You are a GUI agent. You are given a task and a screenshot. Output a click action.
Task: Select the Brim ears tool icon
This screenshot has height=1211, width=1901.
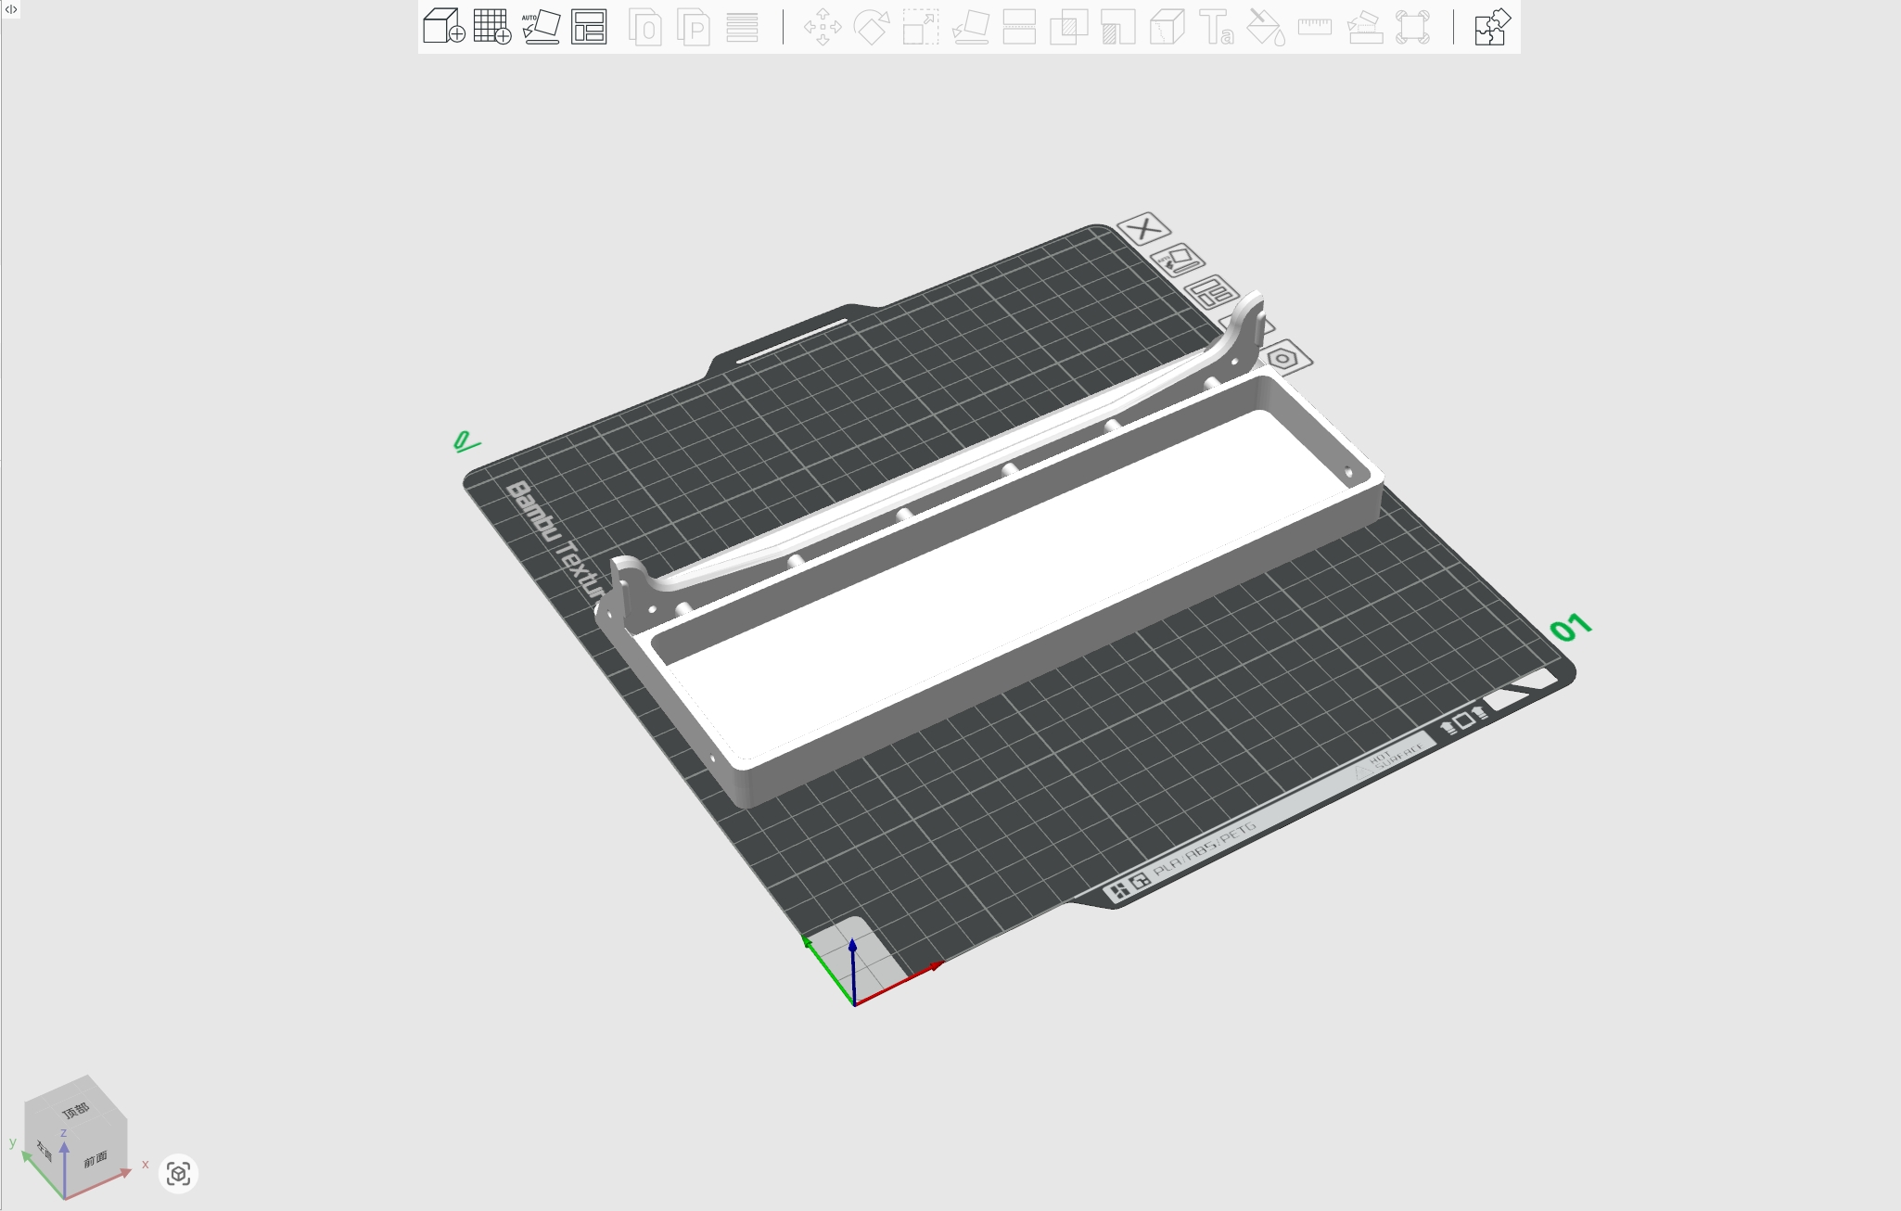pos(1412,27)
